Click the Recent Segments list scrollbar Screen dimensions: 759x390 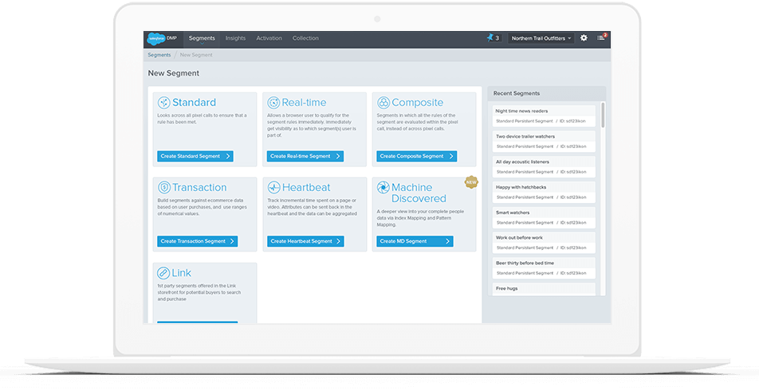[603, 115]
